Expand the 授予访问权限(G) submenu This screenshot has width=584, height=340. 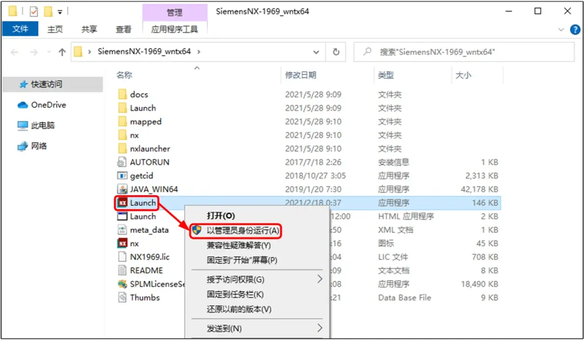click(319, 279)
